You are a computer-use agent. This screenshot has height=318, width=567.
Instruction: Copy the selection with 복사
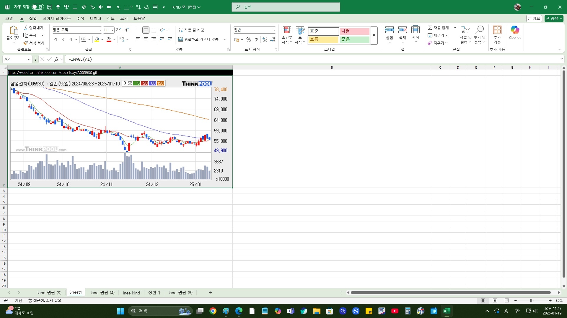[x=30, y=35]
